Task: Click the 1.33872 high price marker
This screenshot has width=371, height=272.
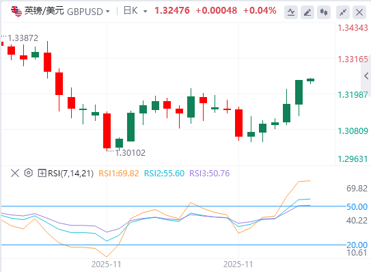Action: 23,38
